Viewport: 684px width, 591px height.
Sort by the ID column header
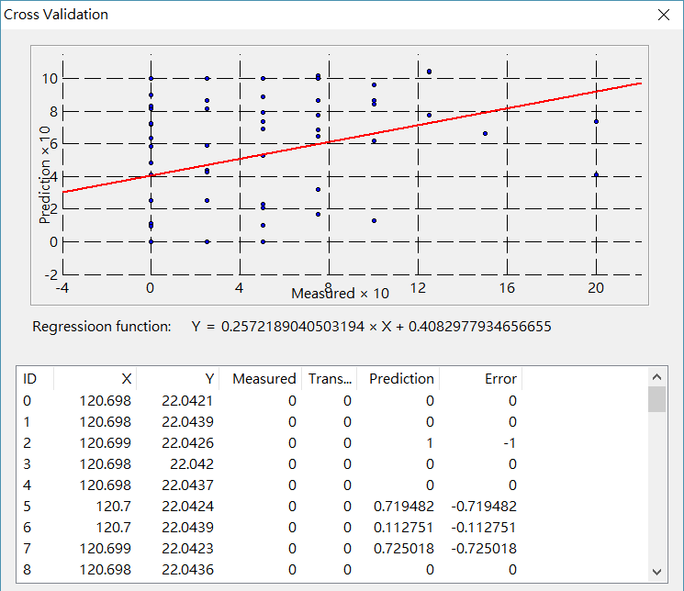[x=35, y=379]
